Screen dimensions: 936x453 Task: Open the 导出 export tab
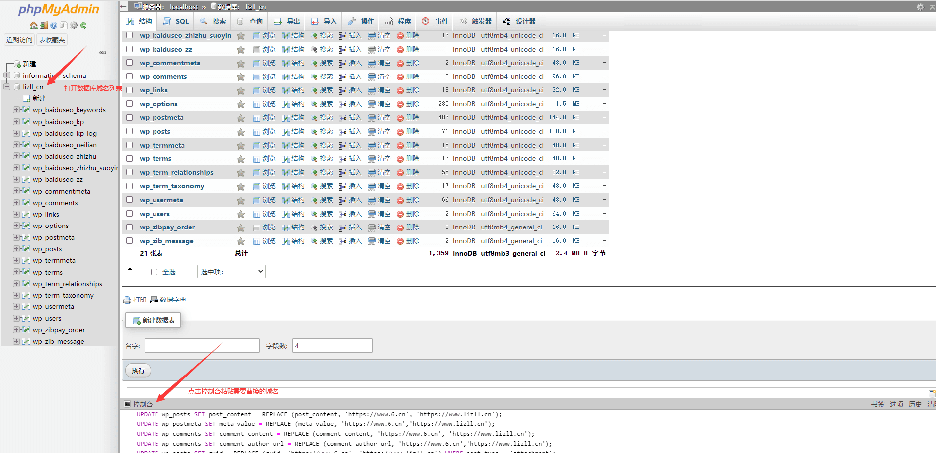point(287,21)
